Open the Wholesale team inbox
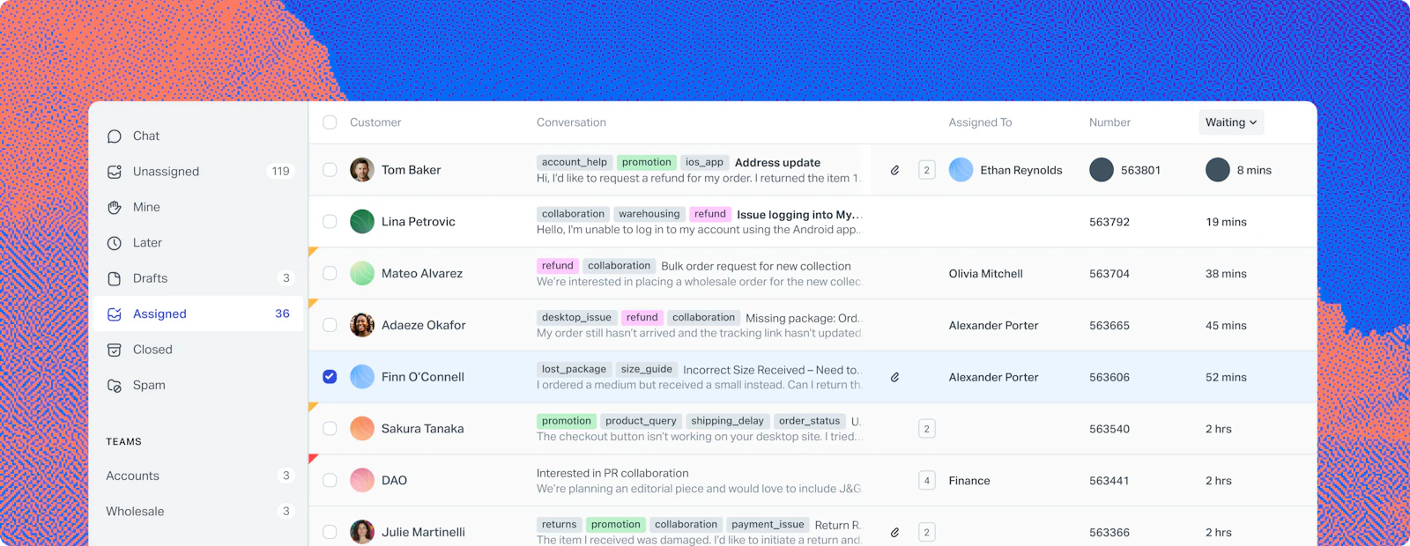 click(198, 512)
